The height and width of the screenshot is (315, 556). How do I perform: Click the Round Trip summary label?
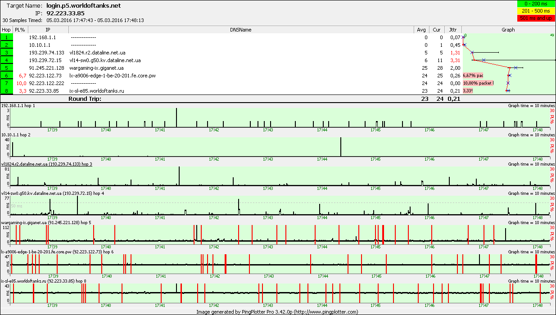pos(85,99)
